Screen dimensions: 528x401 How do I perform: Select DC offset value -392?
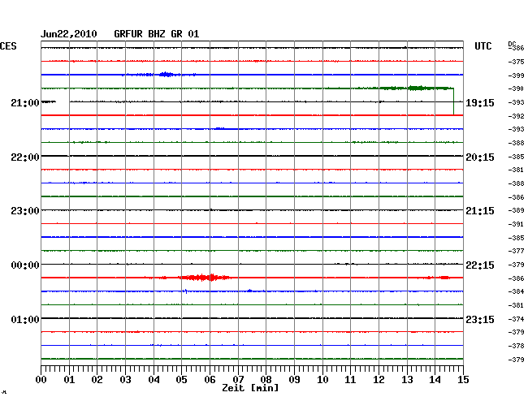coord(516,116)
